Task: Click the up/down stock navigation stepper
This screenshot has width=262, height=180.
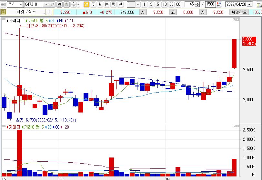Action: pyautogui.click(x=74, y=4)
